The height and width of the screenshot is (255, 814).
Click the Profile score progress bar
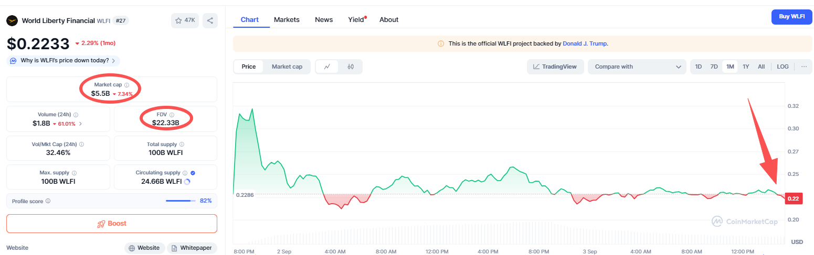[181, 201]
